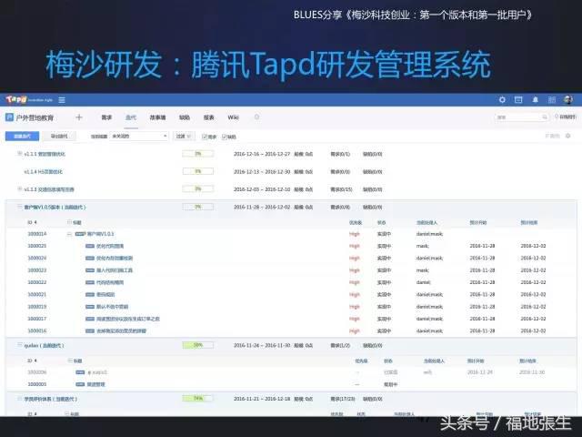Open the list settings gear at toolbar right
This screenshot has height=437, width=582.
pos(567,136)
